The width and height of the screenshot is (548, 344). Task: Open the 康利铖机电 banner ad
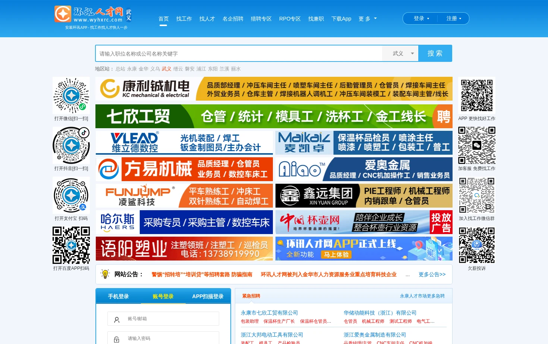274,89
